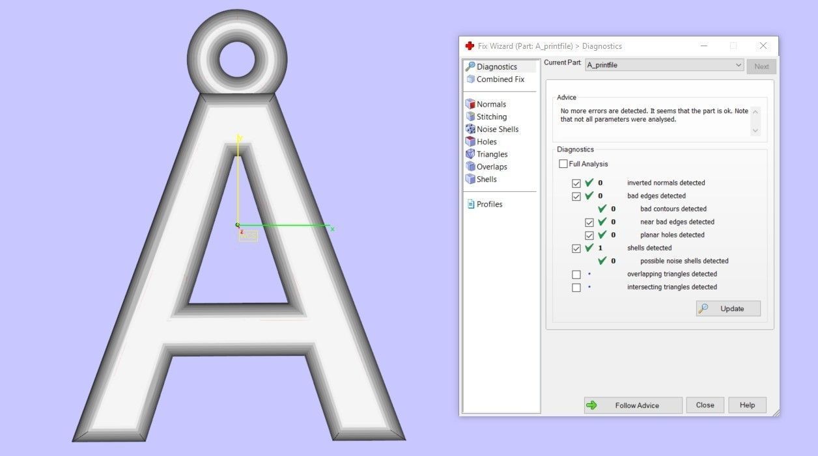Screen dimensions: 818x456
Task: Select the Overlaps page
Action: [x=492, y=167]
